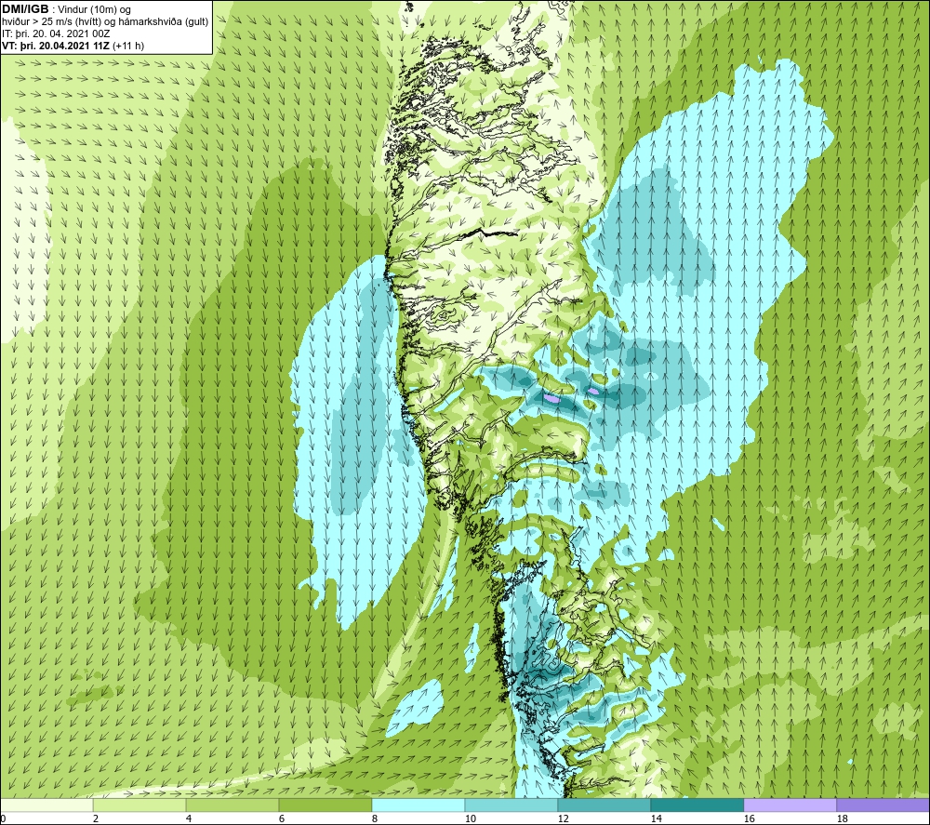
Task: Click the legend value label '18'
Action: click(842, 819)
